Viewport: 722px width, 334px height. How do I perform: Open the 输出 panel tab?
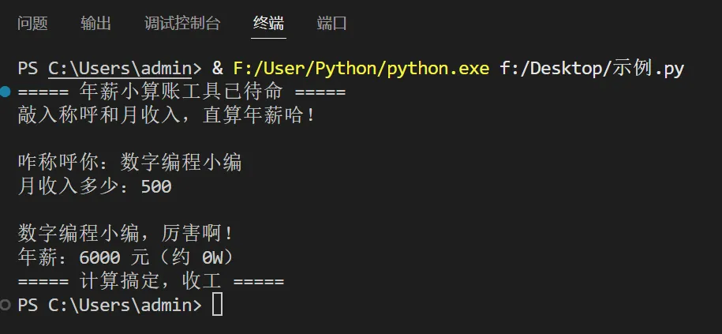96,24
